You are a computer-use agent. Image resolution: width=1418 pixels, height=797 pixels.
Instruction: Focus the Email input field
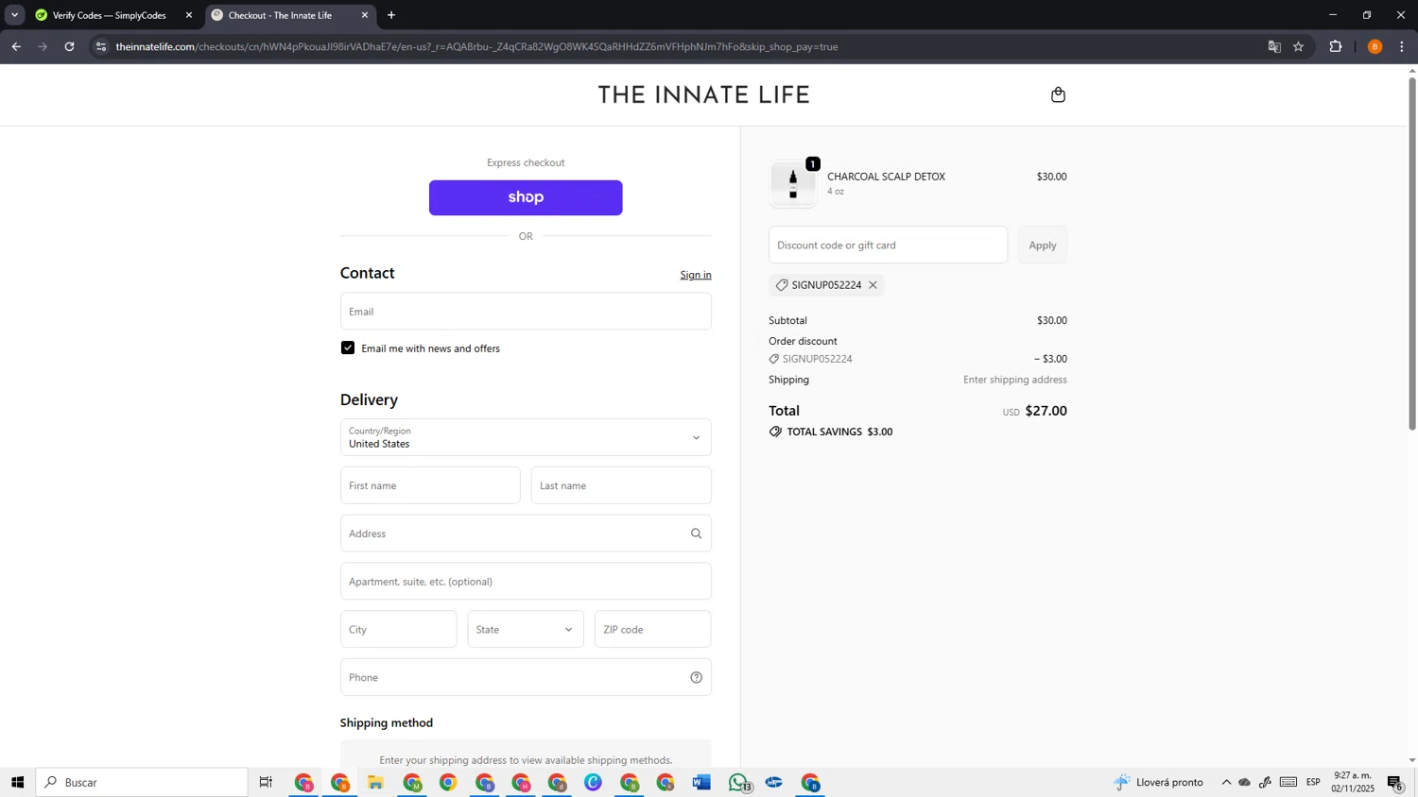[526, 311]
